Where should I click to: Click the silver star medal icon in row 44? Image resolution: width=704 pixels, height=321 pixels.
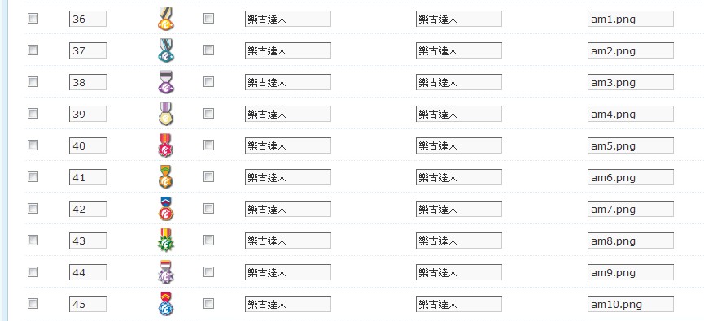[x=166, y=272]
